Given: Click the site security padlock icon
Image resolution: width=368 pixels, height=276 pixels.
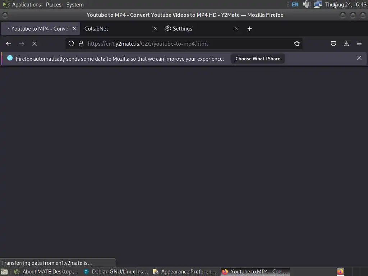Looking at the screenshot, I should pos(81,43).
